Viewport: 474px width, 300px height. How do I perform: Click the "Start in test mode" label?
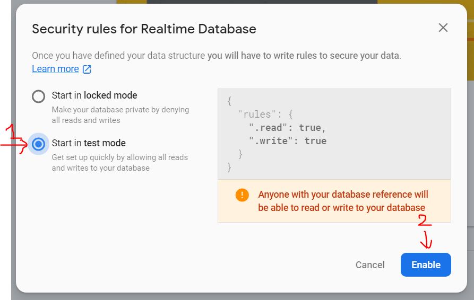(x=89, y=143)
